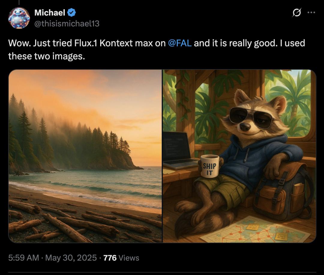Click the @thisismichael13 handle
324x275 pixels.
(67, 23)
